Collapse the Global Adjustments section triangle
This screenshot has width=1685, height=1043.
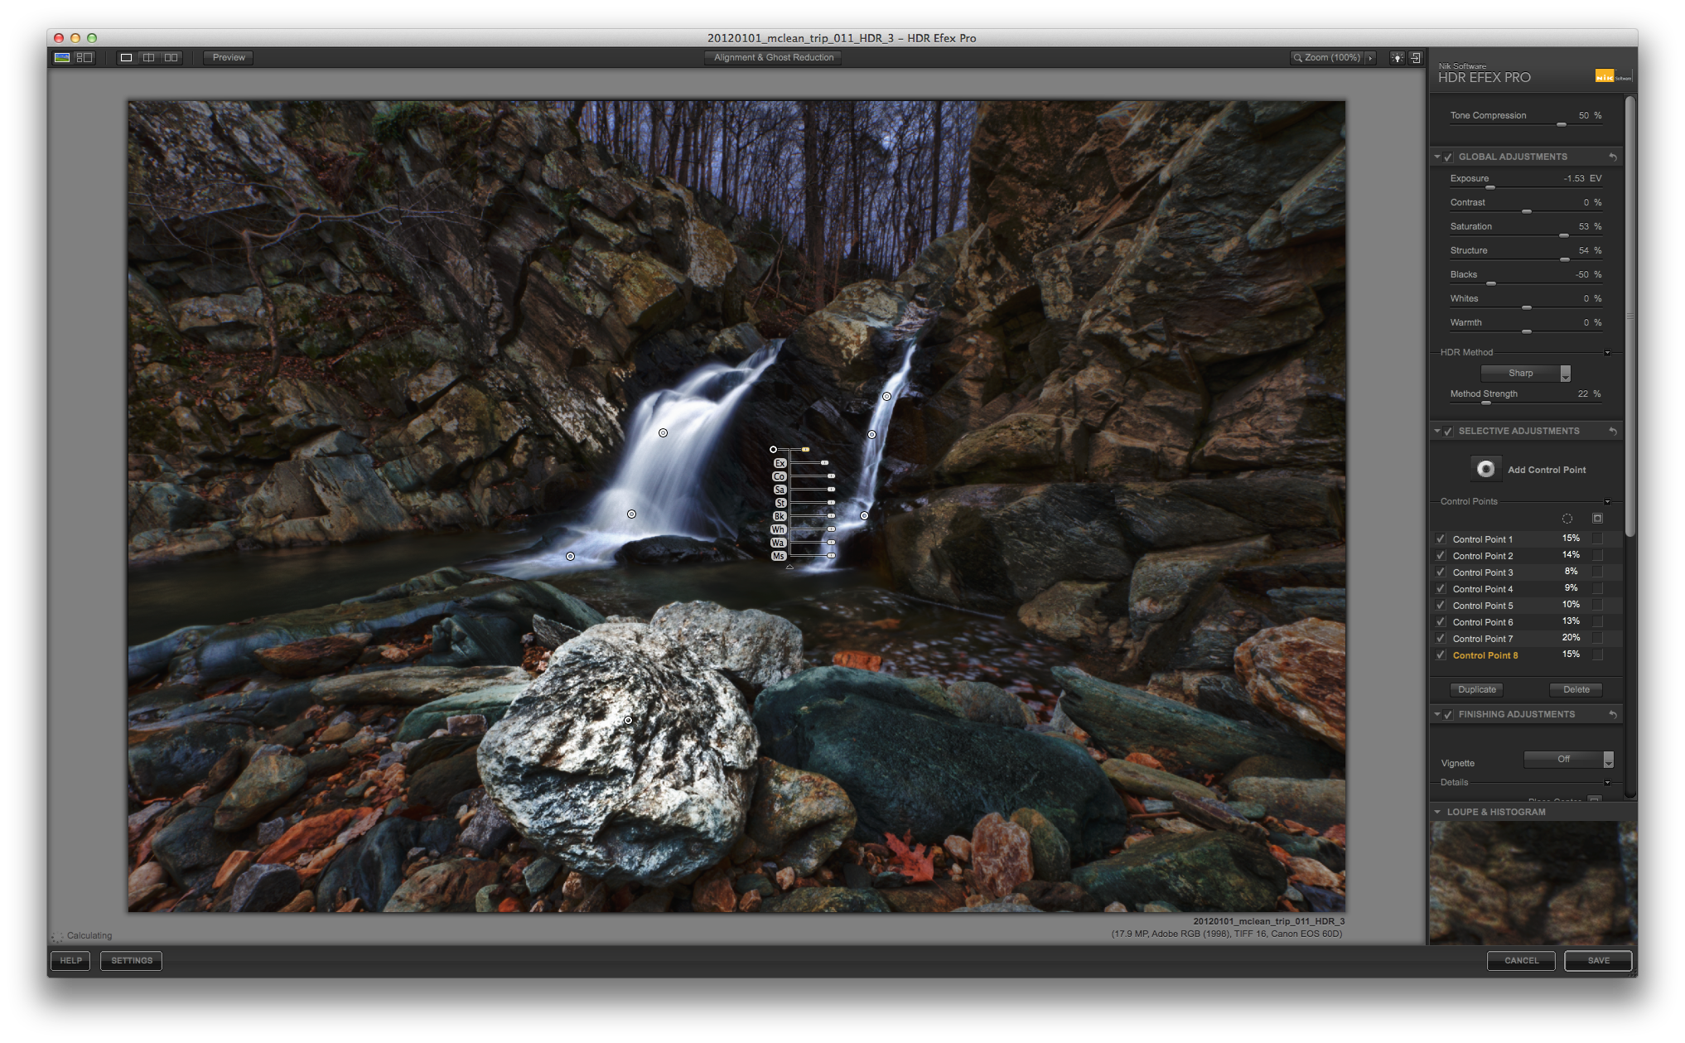(x=1437, y=157)
